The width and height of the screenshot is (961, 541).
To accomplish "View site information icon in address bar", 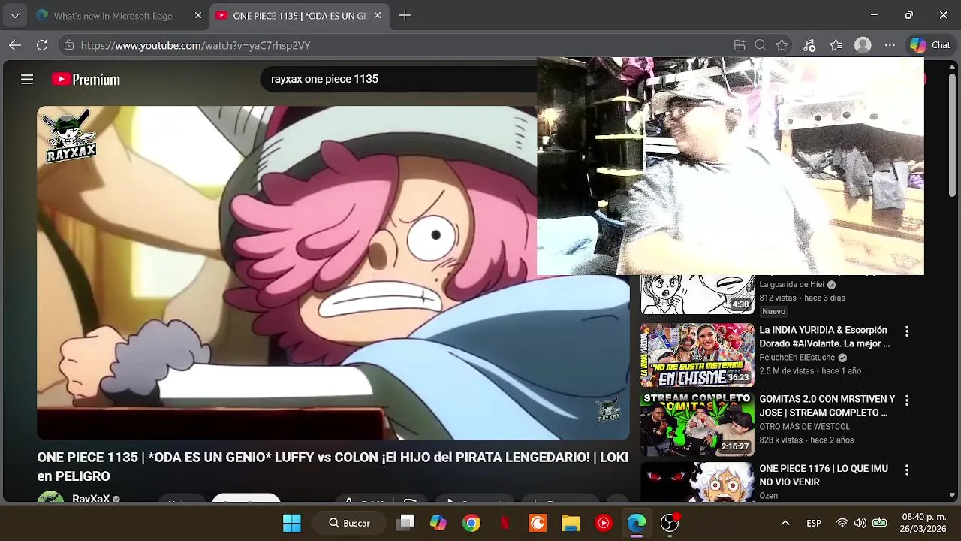I will coord(69,45).
